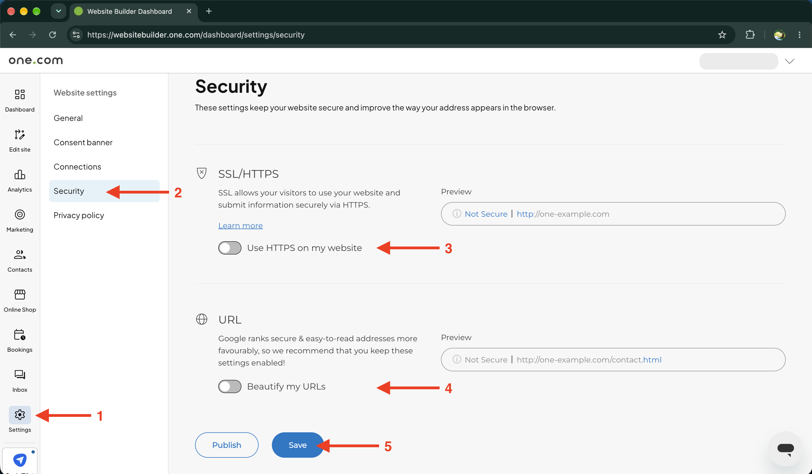The image size is (812, 474).
Task: Click the URL preview contact.html field
Action: click(x=613, y=359)
